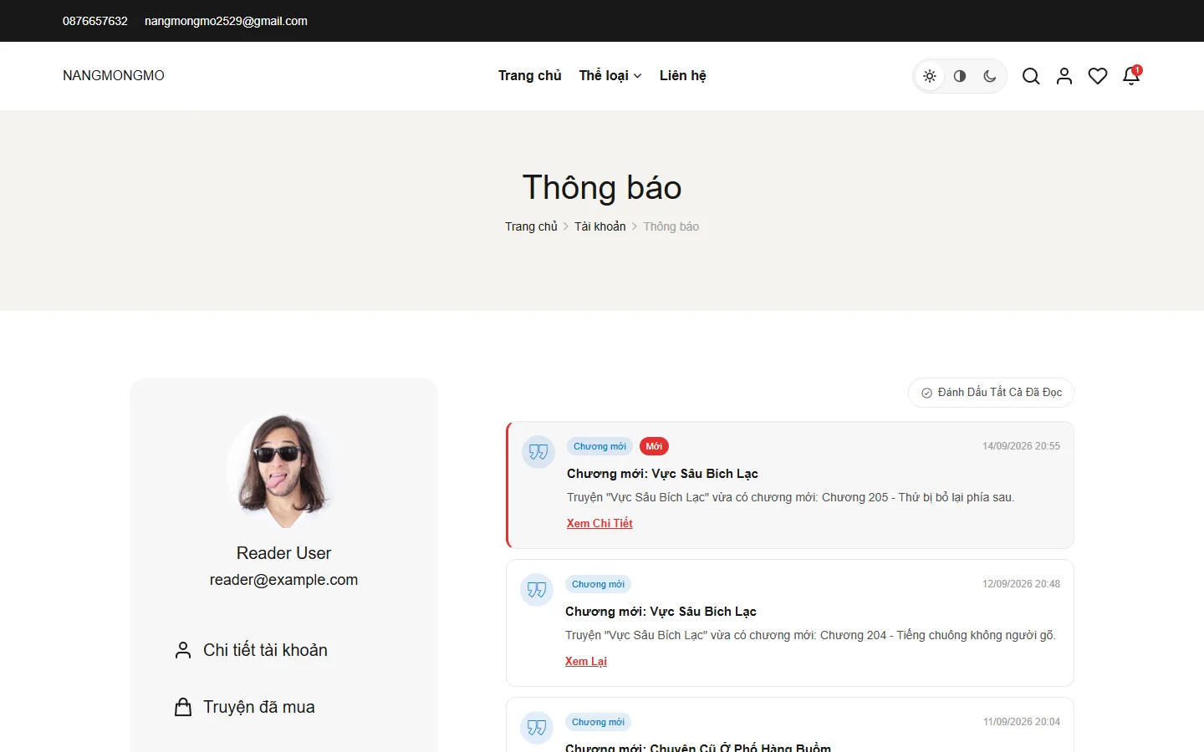Click the Thông báo page heading
The height and width of the screenshot is (752, 1204).
[x=602, y=187]
